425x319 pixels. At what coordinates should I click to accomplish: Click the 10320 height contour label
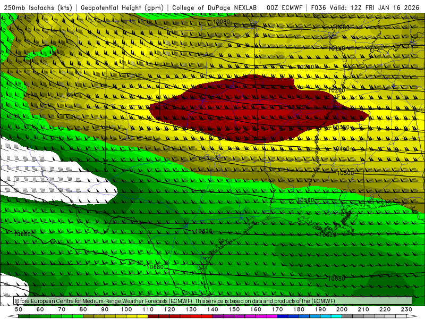coord(296,107)
